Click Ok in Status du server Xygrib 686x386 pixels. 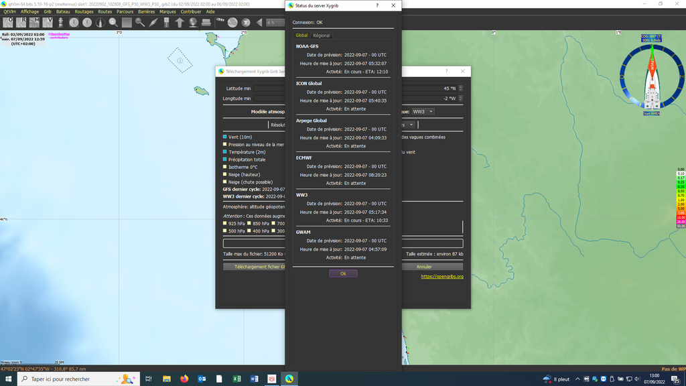[343, 273]
